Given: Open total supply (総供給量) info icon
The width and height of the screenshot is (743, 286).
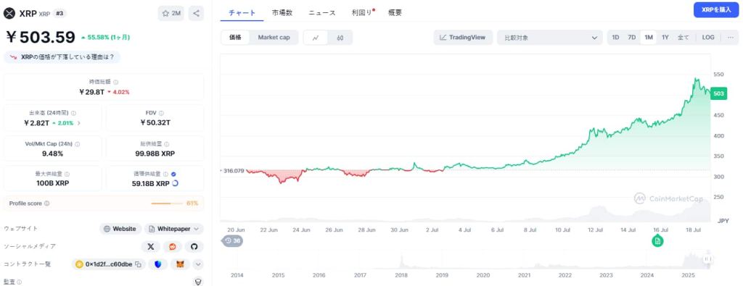Looking at the screenshot, I should 167,144.
